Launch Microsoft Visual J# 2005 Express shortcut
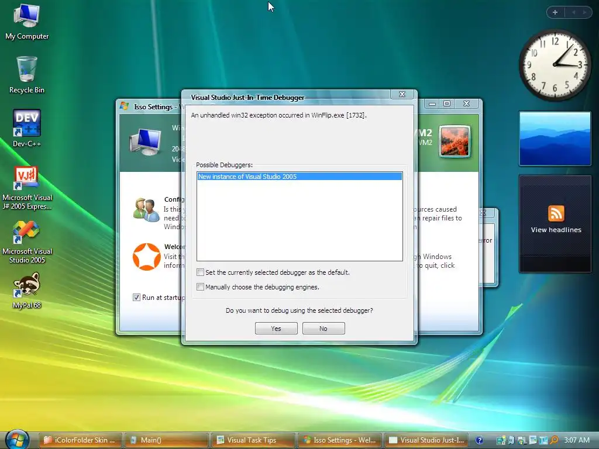The image size is (599, 449). (x=27, y=188)
